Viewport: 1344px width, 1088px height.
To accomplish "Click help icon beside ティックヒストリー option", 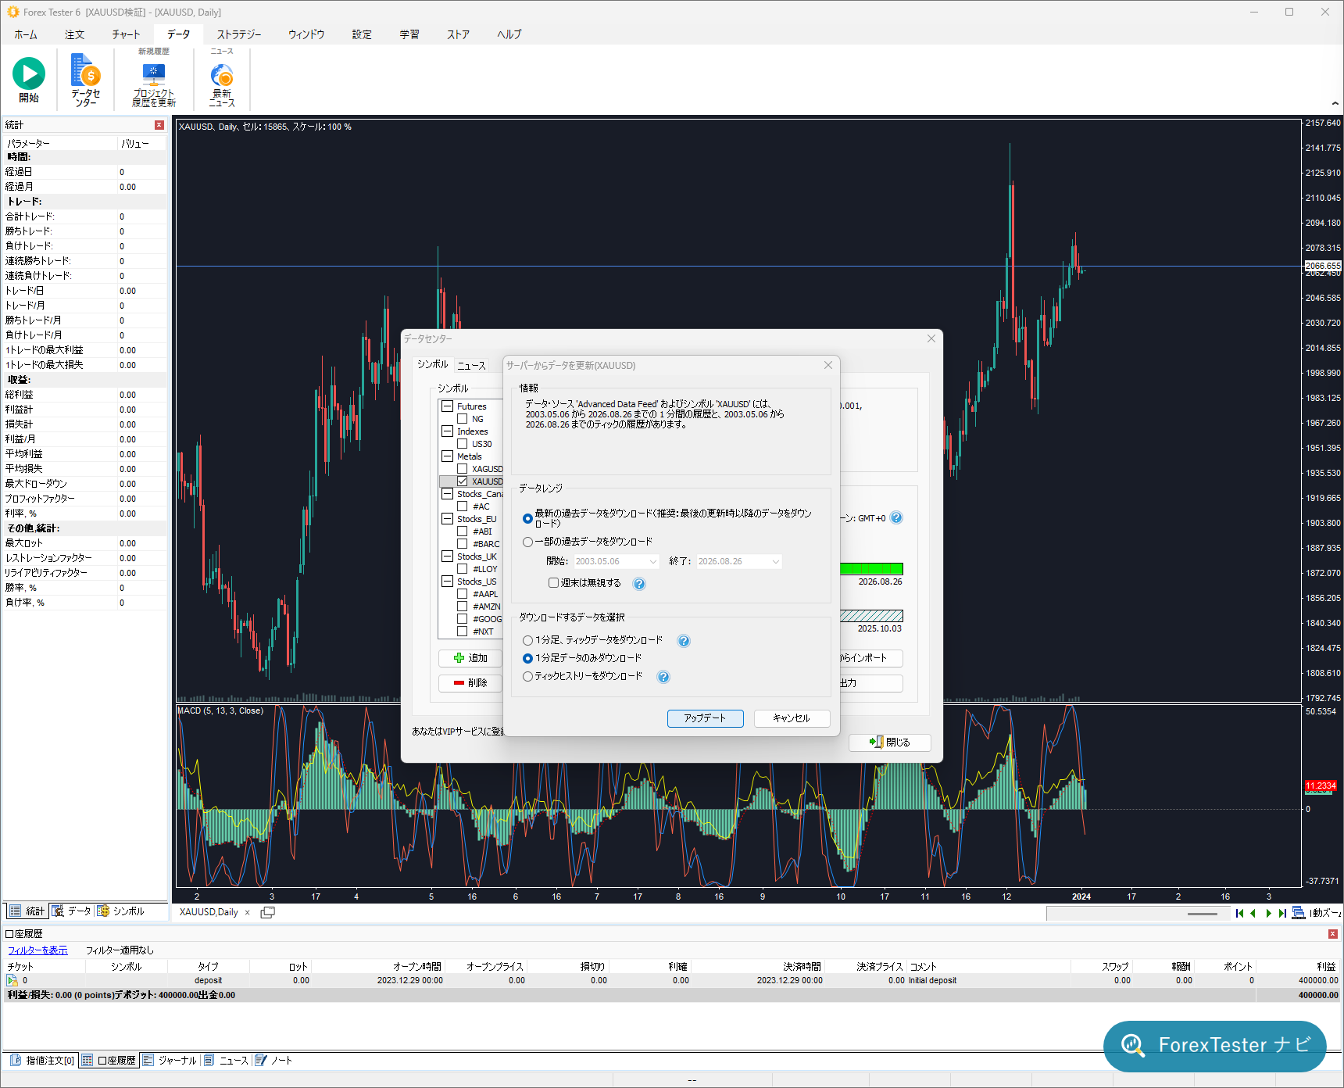I will (x=663, y=677).
